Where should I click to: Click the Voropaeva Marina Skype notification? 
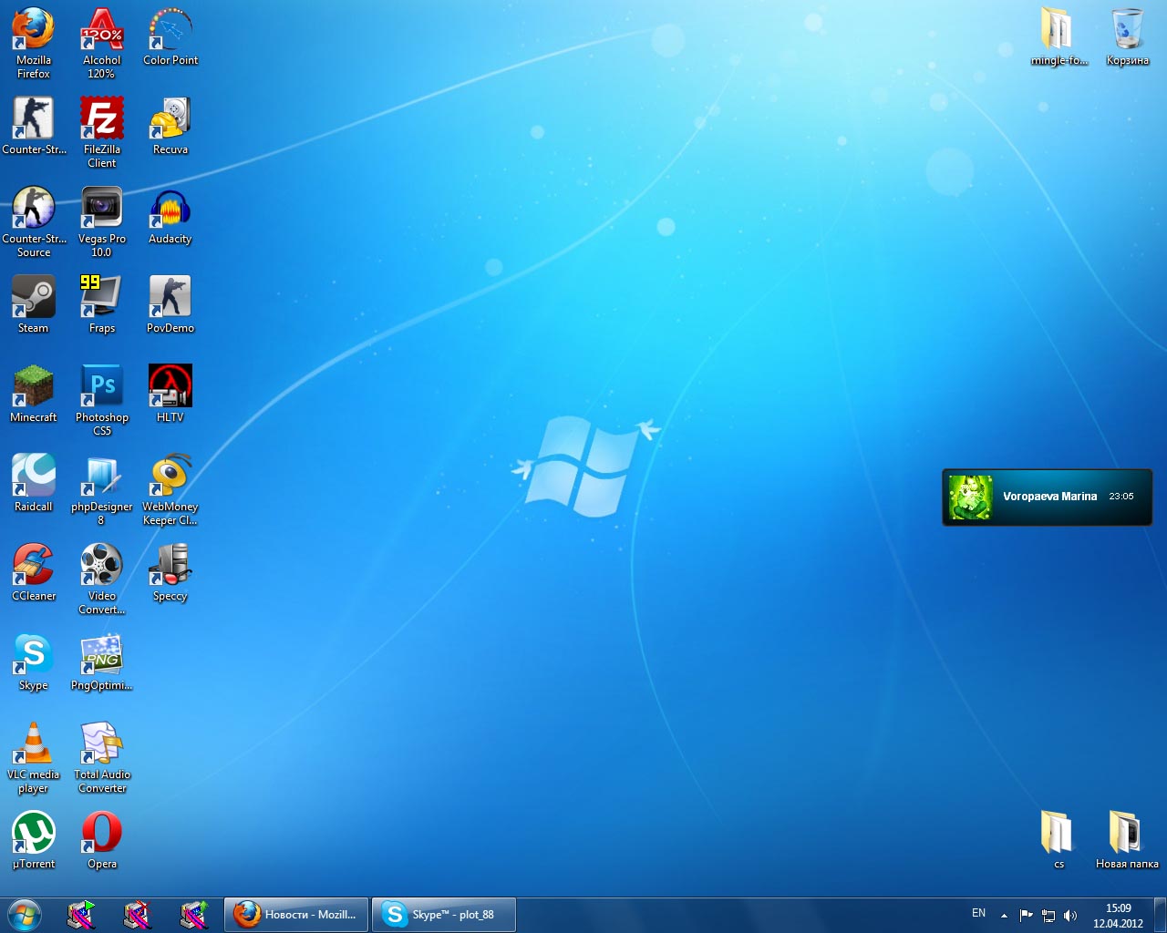pos(1047,497)
